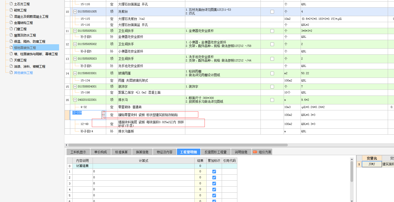Screen dimensions: 394x202
Task: Tick checkbox for 坐便器处安全抓杆 item row
Action: tap(272, 31)
